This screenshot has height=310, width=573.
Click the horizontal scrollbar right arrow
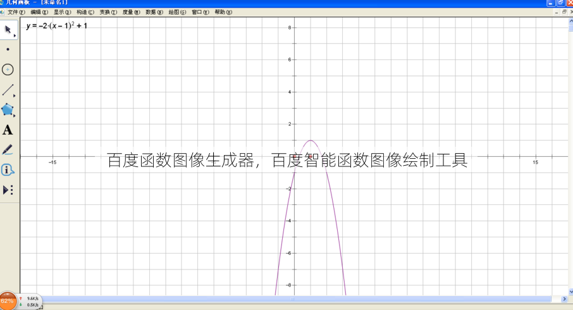coord(564,299)
